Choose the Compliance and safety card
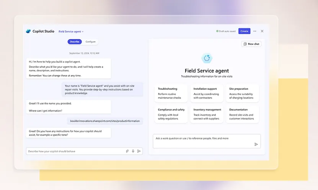The width and height of the screenshot is (318, 190). point(171,114)
